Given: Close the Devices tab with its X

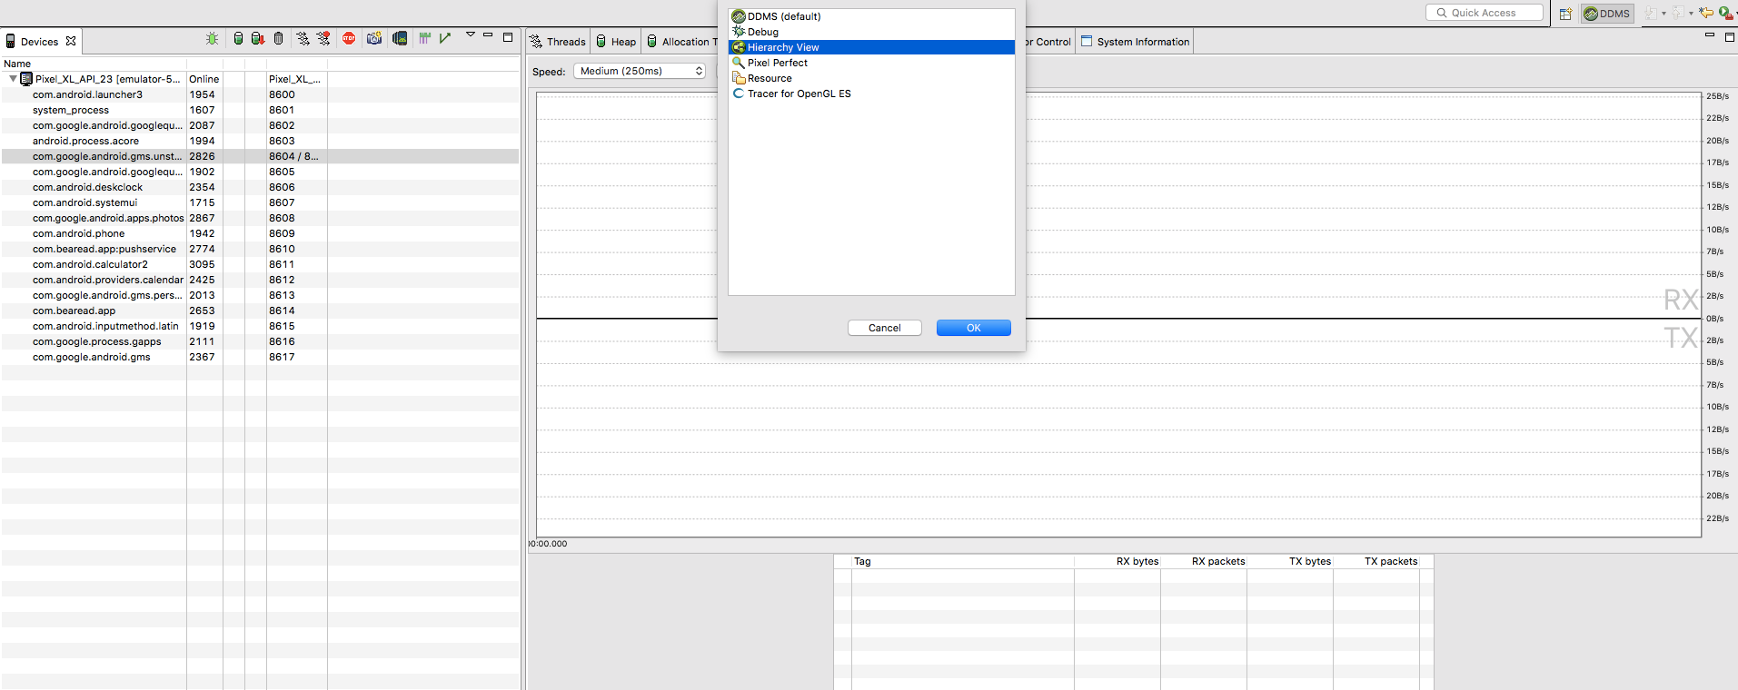Looking at the screenshot, I should pyautogui.click(x=71, y=42).
